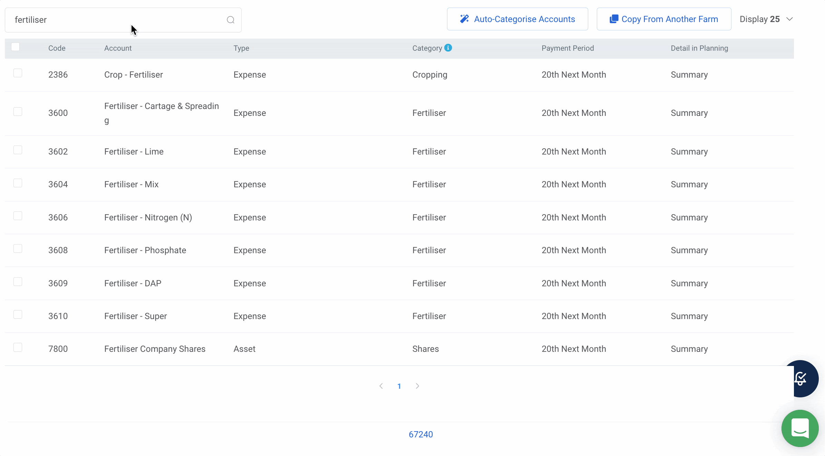This screenshot has width=825, height=456.
Task: Select page 1 in pagination
Action: 399,386
